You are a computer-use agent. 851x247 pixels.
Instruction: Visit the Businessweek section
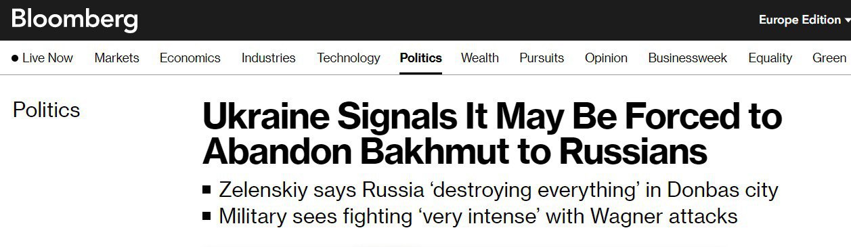pos(688,58)
